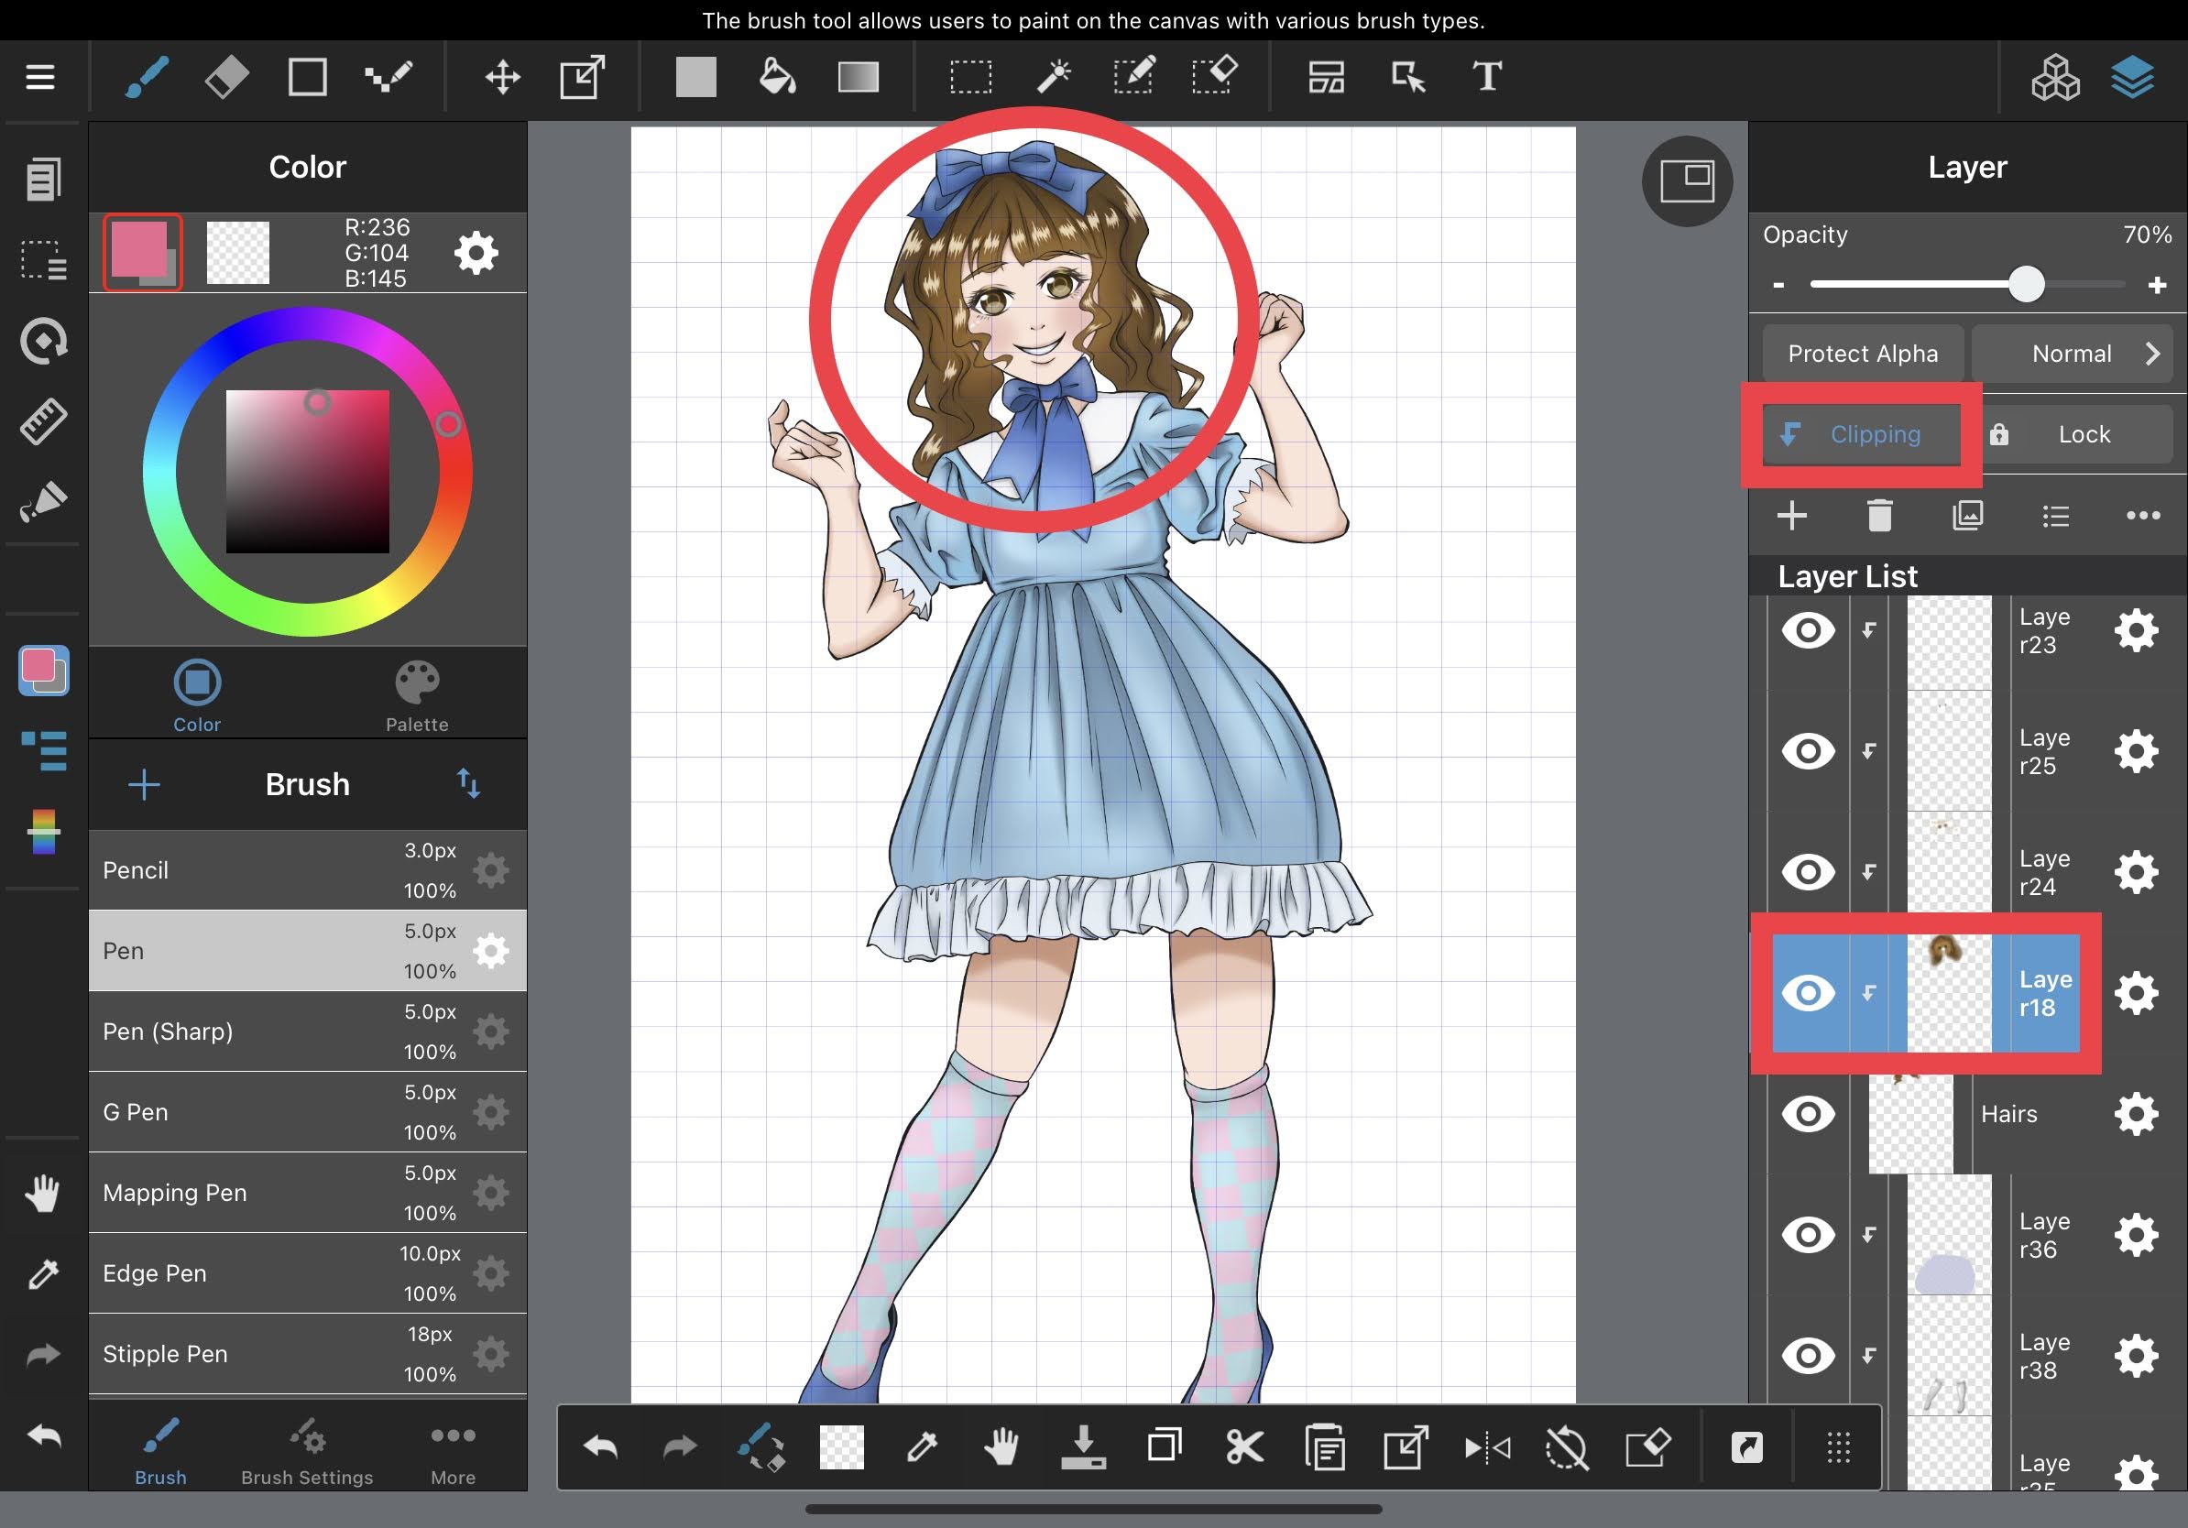Open the Normal blend mode selector
Viewport: 2188px width, 1528px height.
[x=2072, y=354]
